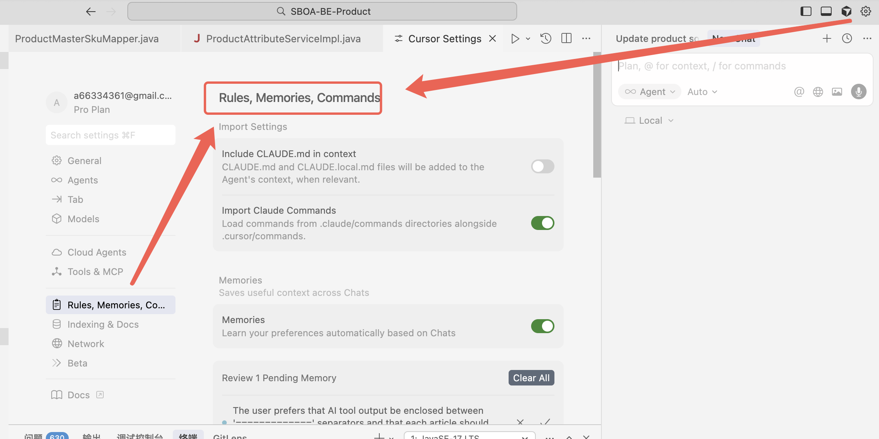Viewport: 879px width, 439px height.
Task: Turn off the Memories toggle
Action: point(542,326)
